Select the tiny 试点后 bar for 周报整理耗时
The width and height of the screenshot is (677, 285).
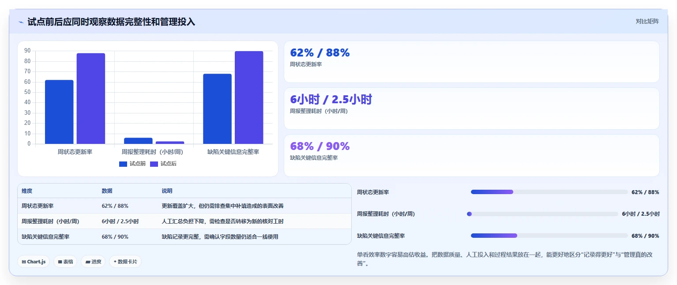click(170, 142)
